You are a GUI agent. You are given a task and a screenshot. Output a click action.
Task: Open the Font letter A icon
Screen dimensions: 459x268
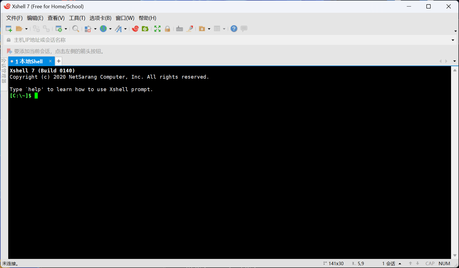pos(118,29)
